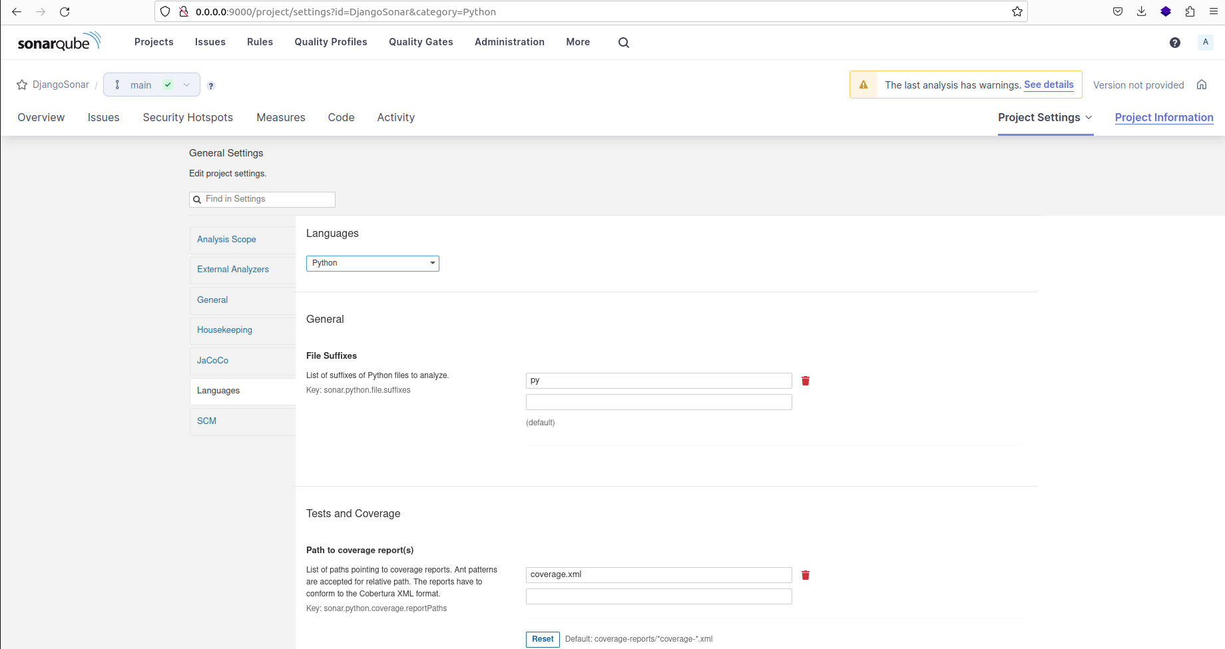Reset the coverage report paths
The height and width of the screenshot is (649, 1225).
pos(543,639)
